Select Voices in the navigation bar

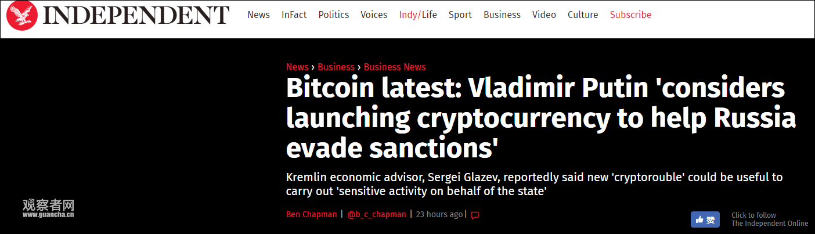pos(374,15)
